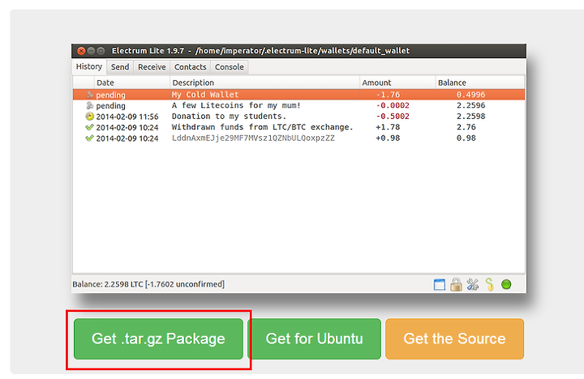Select the LddnAxmEJje29MF7MVsz1QZNbULQoxpzZZ address

(x=253, y=138)
